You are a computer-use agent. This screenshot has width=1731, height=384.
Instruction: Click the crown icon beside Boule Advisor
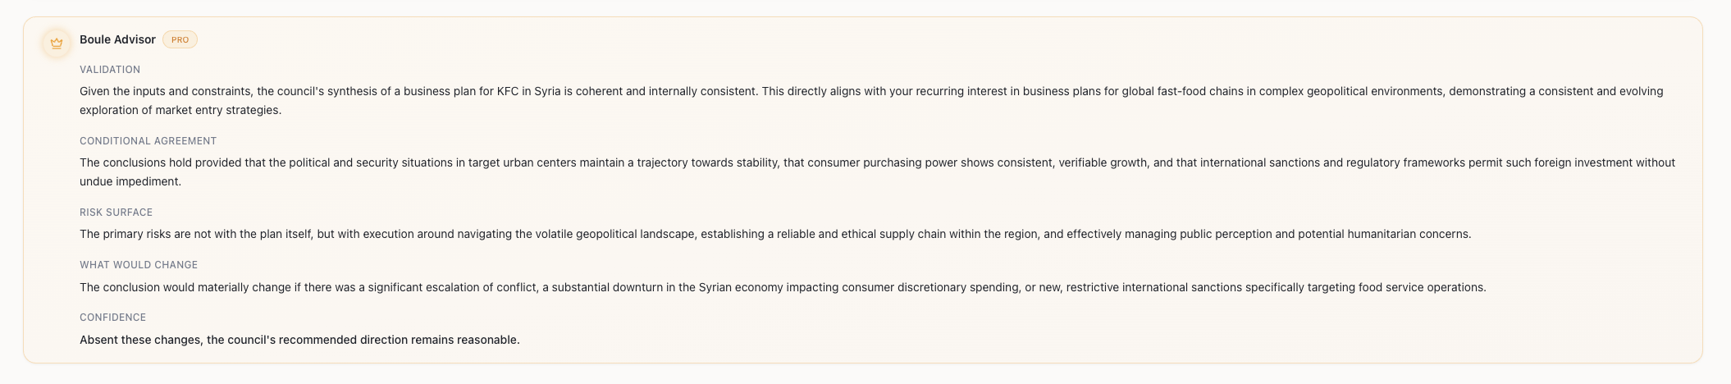click(57, 43)
